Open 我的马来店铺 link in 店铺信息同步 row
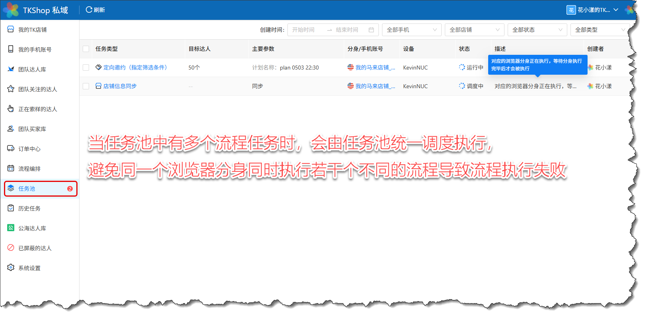 [x=375, y=86]
